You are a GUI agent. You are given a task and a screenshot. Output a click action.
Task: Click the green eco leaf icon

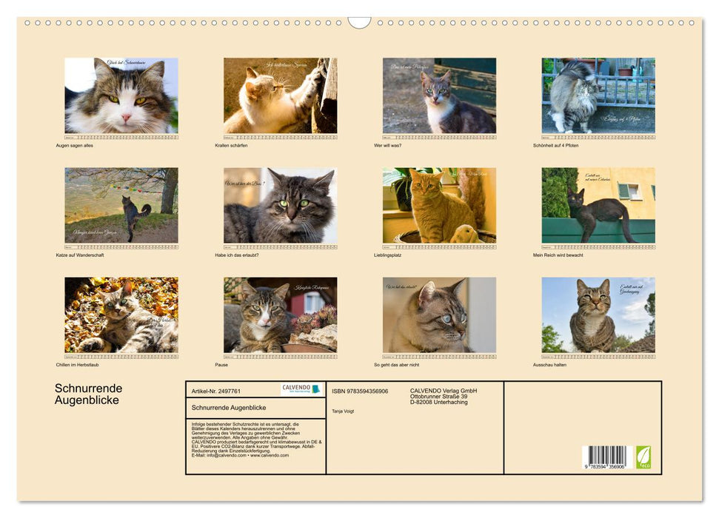643,457
